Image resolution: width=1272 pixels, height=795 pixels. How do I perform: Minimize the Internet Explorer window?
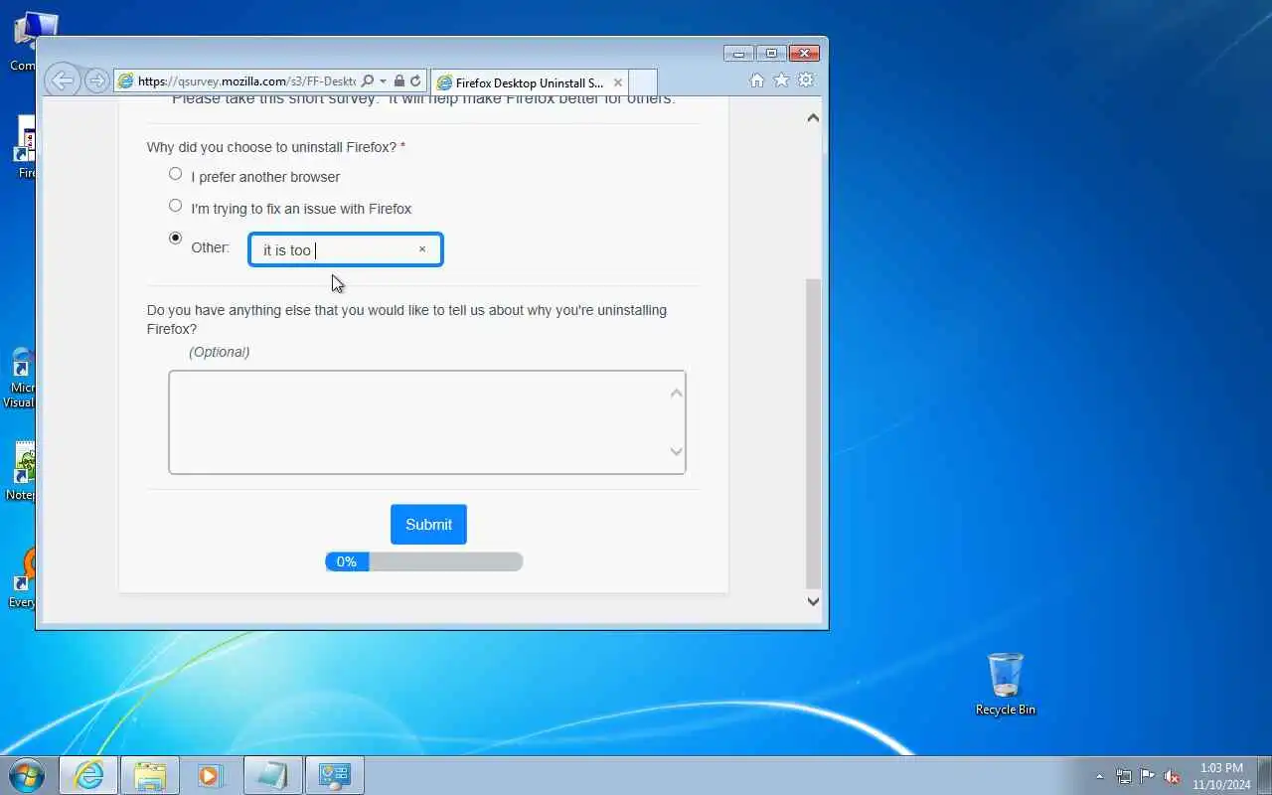coord(738,53)
